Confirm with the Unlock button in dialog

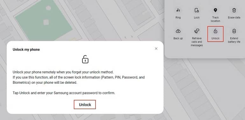click(85, 104)
